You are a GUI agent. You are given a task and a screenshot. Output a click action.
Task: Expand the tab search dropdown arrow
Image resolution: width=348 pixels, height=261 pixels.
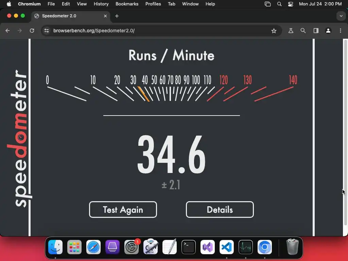click(341, 16)
